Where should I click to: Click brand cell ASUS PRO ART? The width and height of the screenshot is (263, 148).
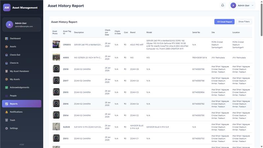(137, 45)
